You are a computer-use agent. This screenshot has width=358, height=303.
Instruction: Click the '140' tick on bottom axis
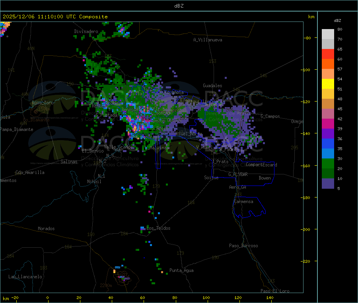click(x=270, y=297)
